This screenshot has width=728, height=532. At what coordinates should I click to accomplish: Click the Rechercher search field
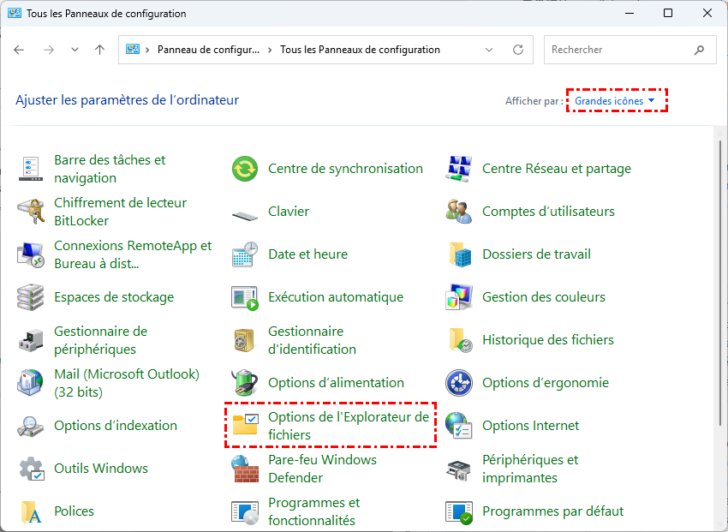619,50
